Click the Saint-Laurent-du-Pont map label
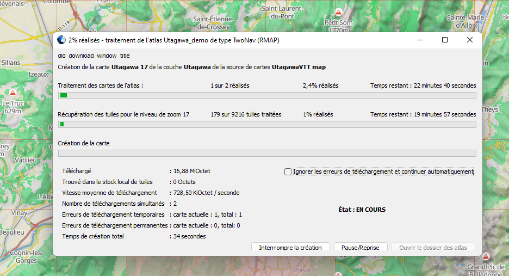The height and width of the screenshot is (276, 509). (282, 13)
